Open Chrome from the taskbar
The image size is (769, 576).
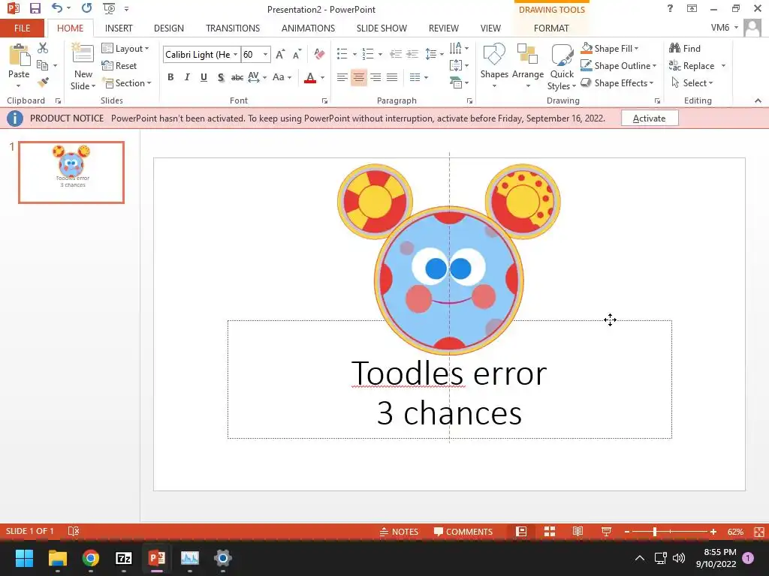pyautogui.click(x=91, y=558)
